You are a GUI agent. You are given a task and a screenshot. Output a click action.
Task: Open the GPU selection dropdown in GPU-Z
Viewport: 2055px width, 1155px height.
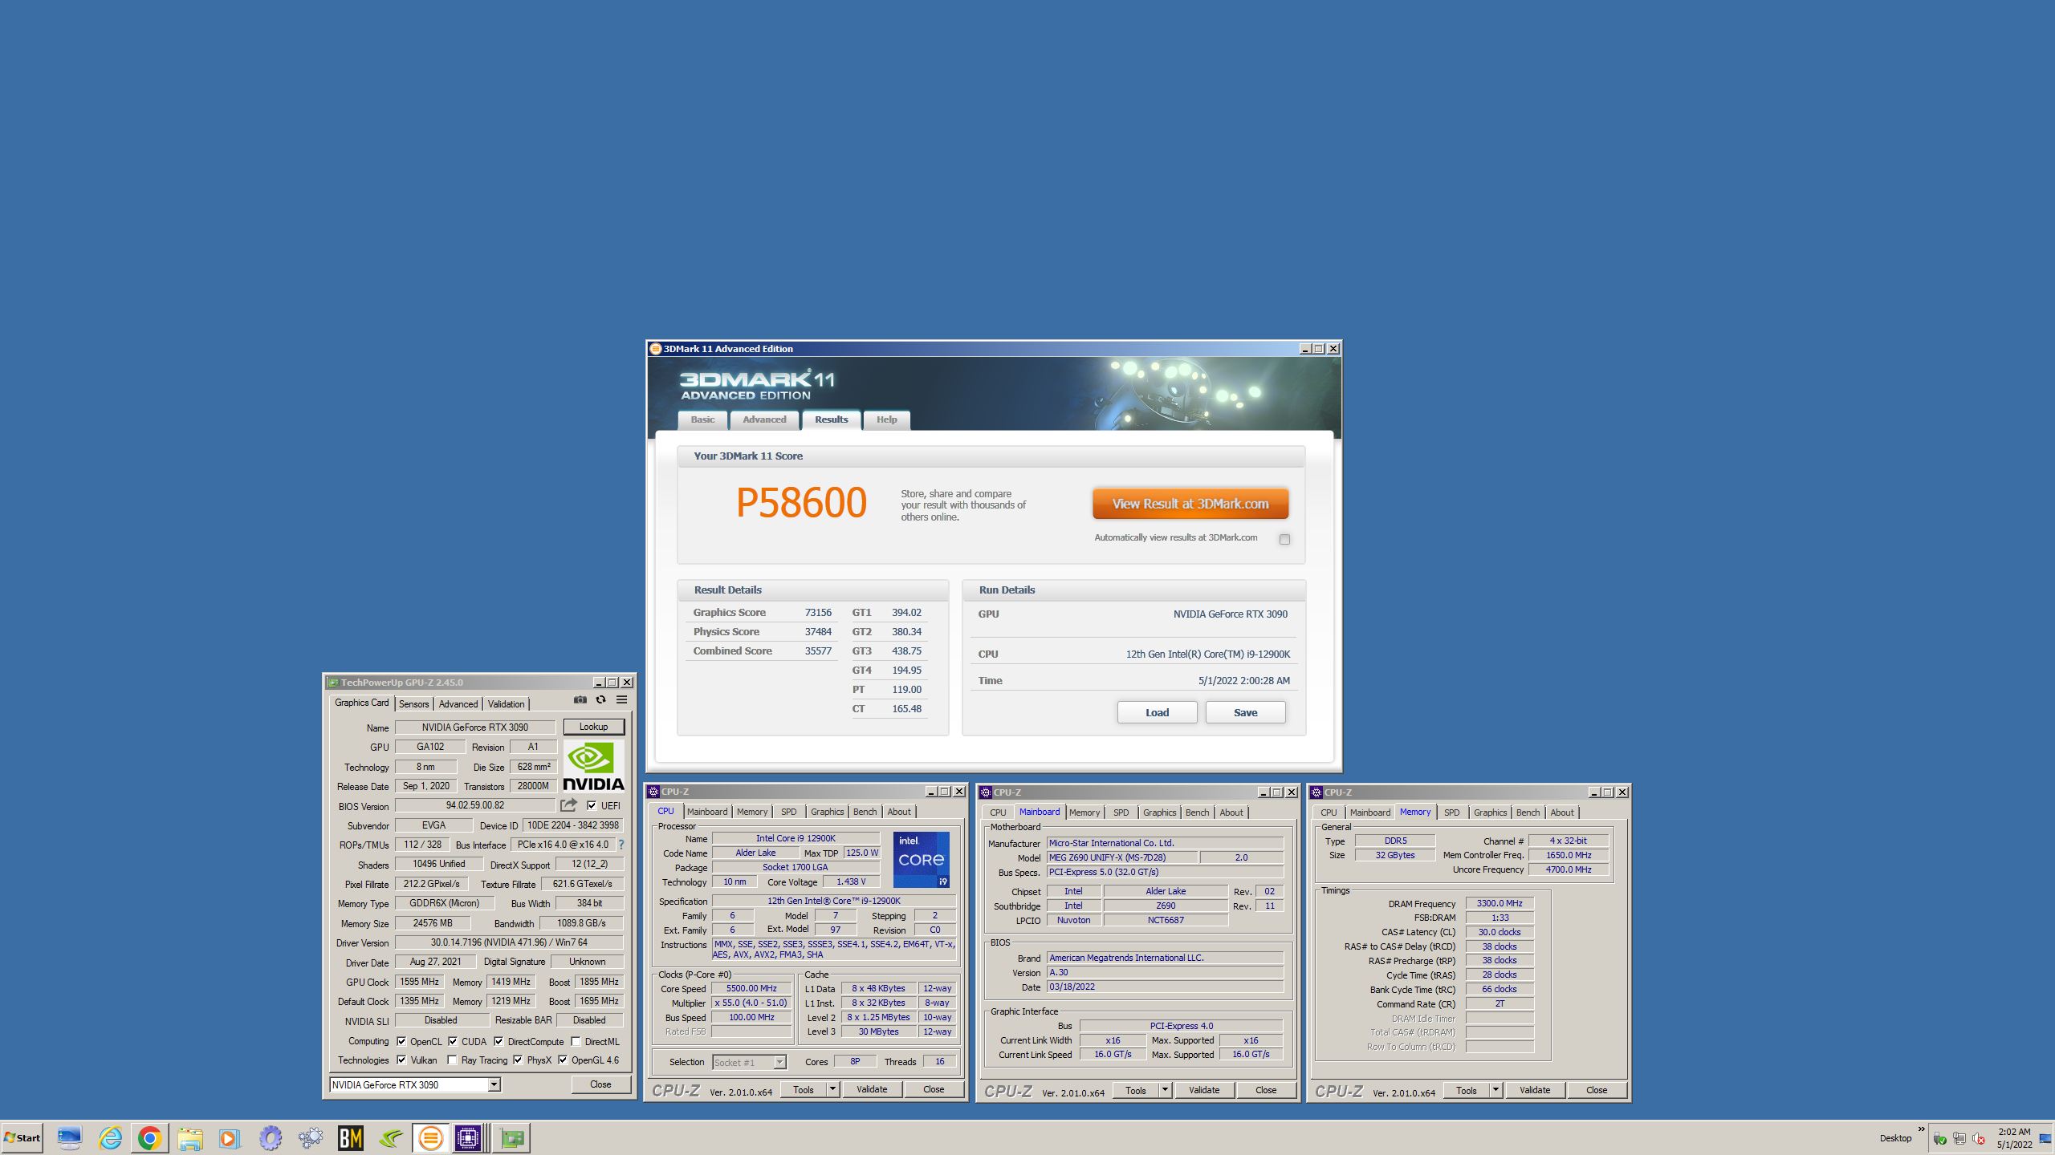tap(494, 1084)
